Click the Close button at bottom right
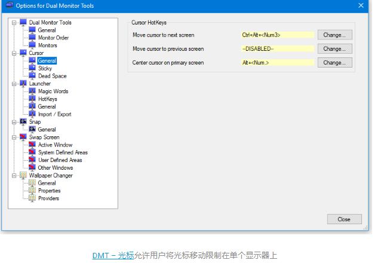This screenshot has width=390, height=263. [x=344, y=219]
